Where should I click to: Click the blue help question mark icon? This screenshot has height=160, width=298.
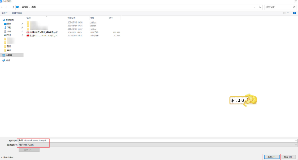(x=294, y=13)
